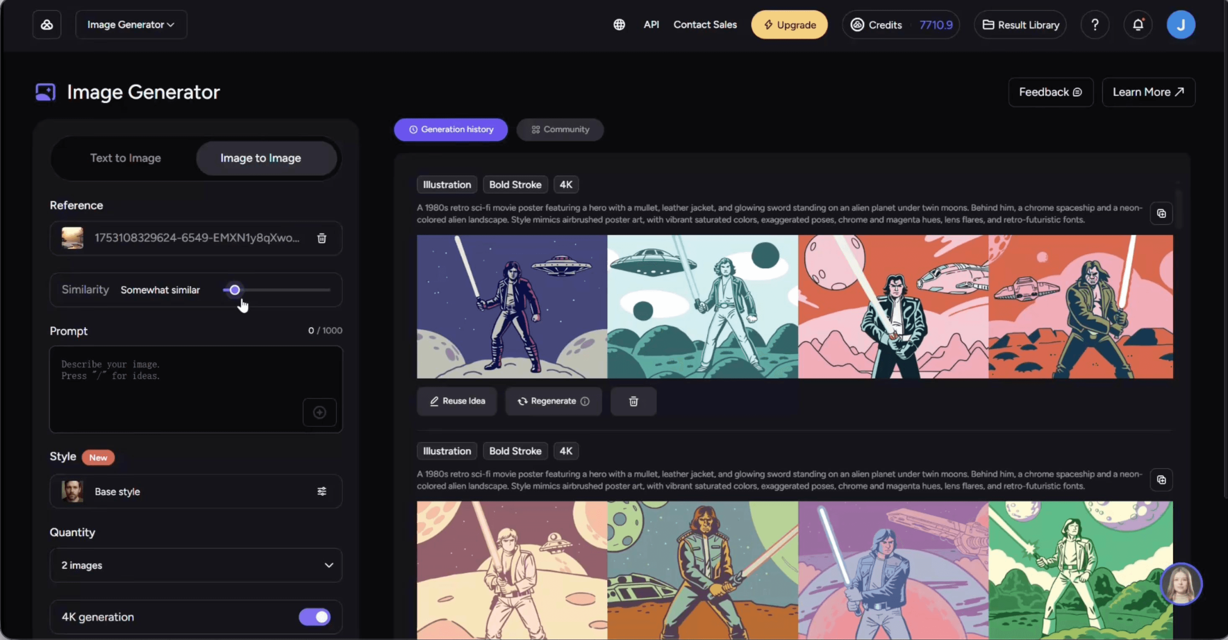Disable the 4K generation toggle
The image size is (1228, 640).
[315, 617]
